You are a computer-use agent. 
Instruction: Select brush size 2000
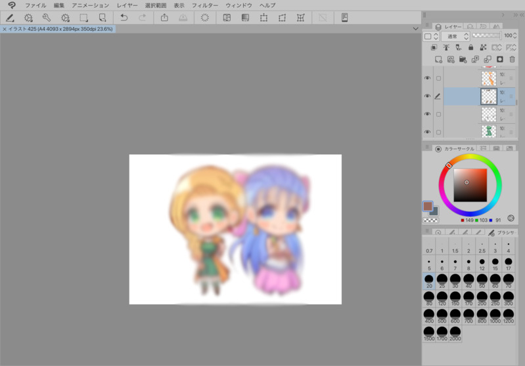455,334
